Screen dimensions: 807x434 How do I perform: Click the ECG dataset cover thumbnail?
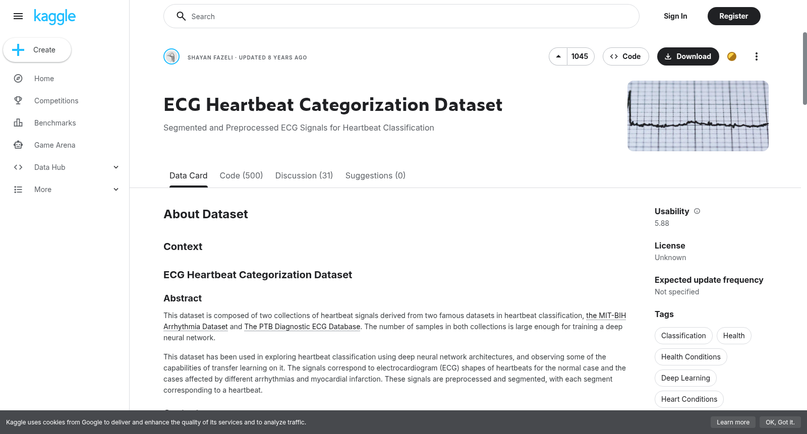pos(698,116)
